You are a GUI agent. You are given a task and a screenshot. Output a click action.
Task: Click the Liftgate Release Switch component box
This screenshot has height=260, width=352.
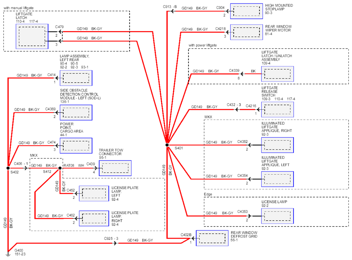click(277, 110)
